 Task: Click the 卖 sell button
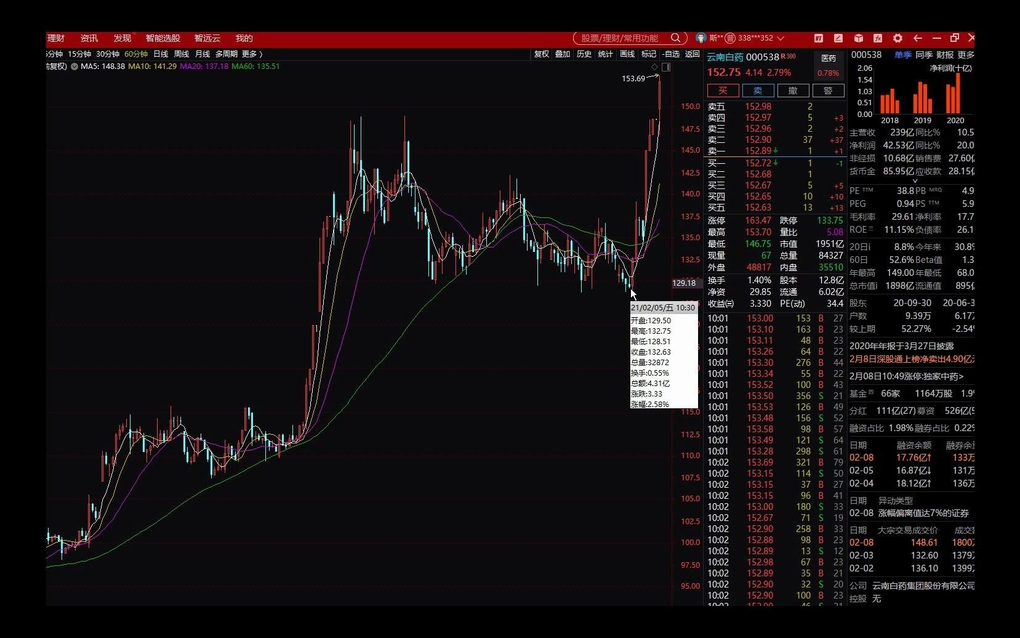(x=758, y=91)
